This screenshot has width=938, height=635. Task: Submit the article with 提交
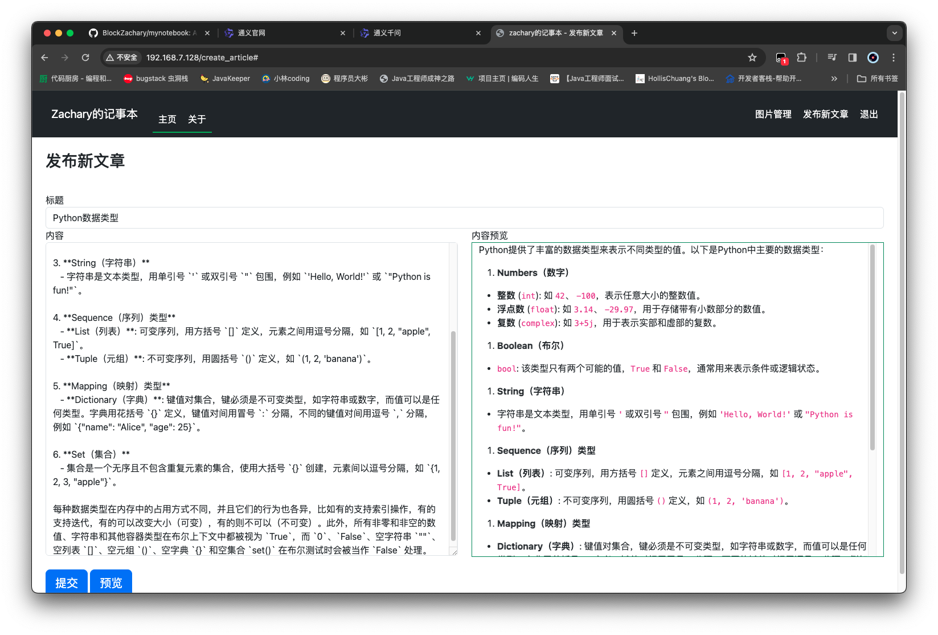[67, 581]
